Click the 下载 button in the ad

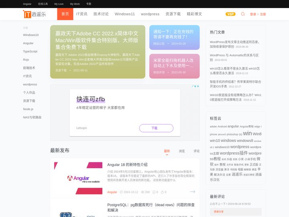click(156, 128)
